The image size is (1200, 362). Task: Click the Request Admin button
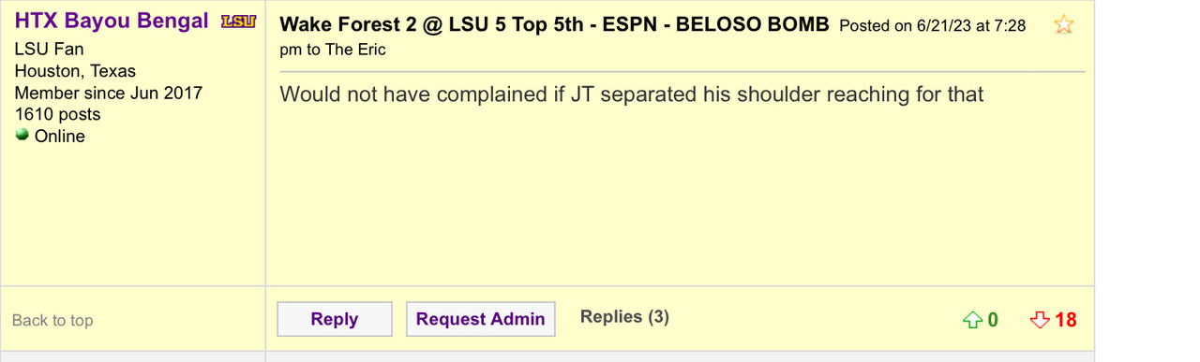coord(481,319)
